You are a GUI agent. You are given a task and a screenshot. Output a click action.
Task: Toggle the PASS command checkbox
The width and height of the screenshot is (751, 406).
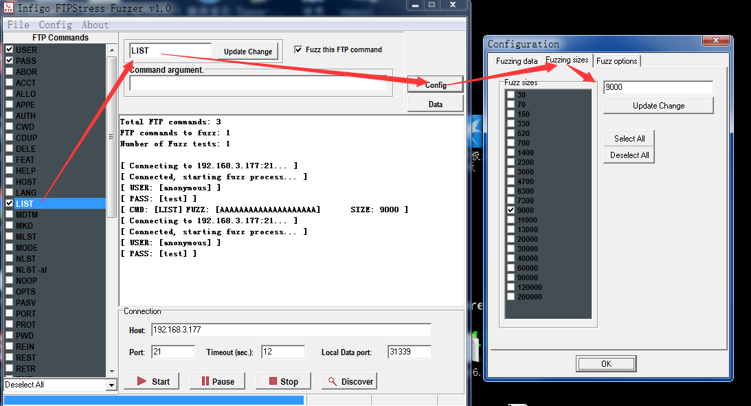tap(9, 60)
